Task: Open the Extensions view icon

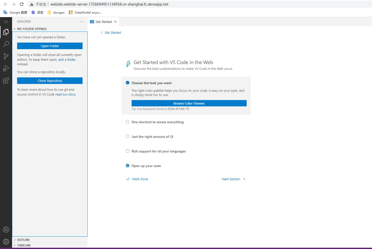Action: pyautogui.click(x=6, y=80)
